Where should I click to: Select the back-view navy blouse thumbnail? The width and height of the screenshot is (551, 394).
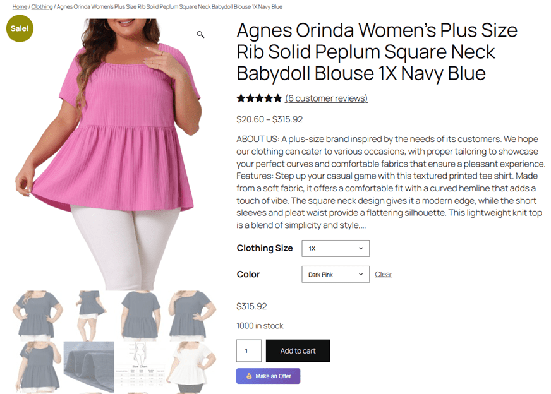(x=140, y=316)
